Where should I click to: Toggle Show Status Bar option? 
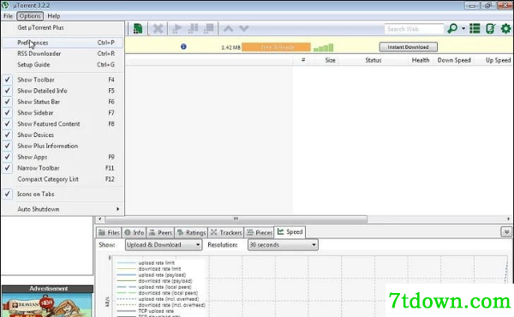click(63, 102)
